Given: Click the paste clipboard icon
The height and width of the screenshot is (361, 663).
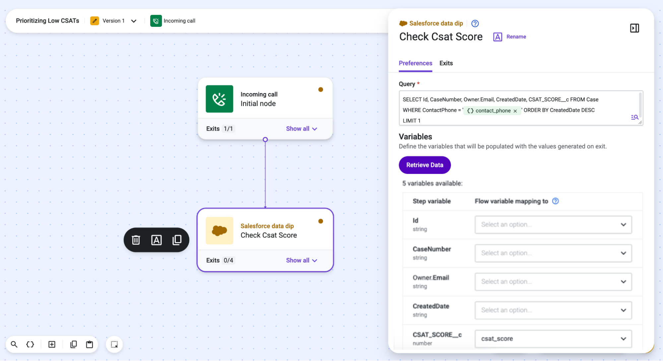Looking at the screenshot, I should pos(90,344).
